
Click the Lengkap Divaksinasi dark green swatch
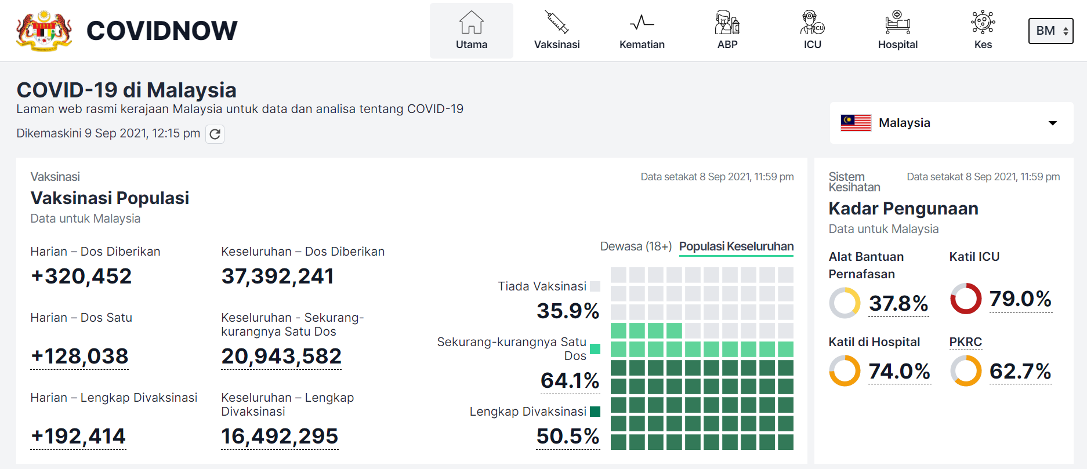pyautogui.click(x=595, y=412)
